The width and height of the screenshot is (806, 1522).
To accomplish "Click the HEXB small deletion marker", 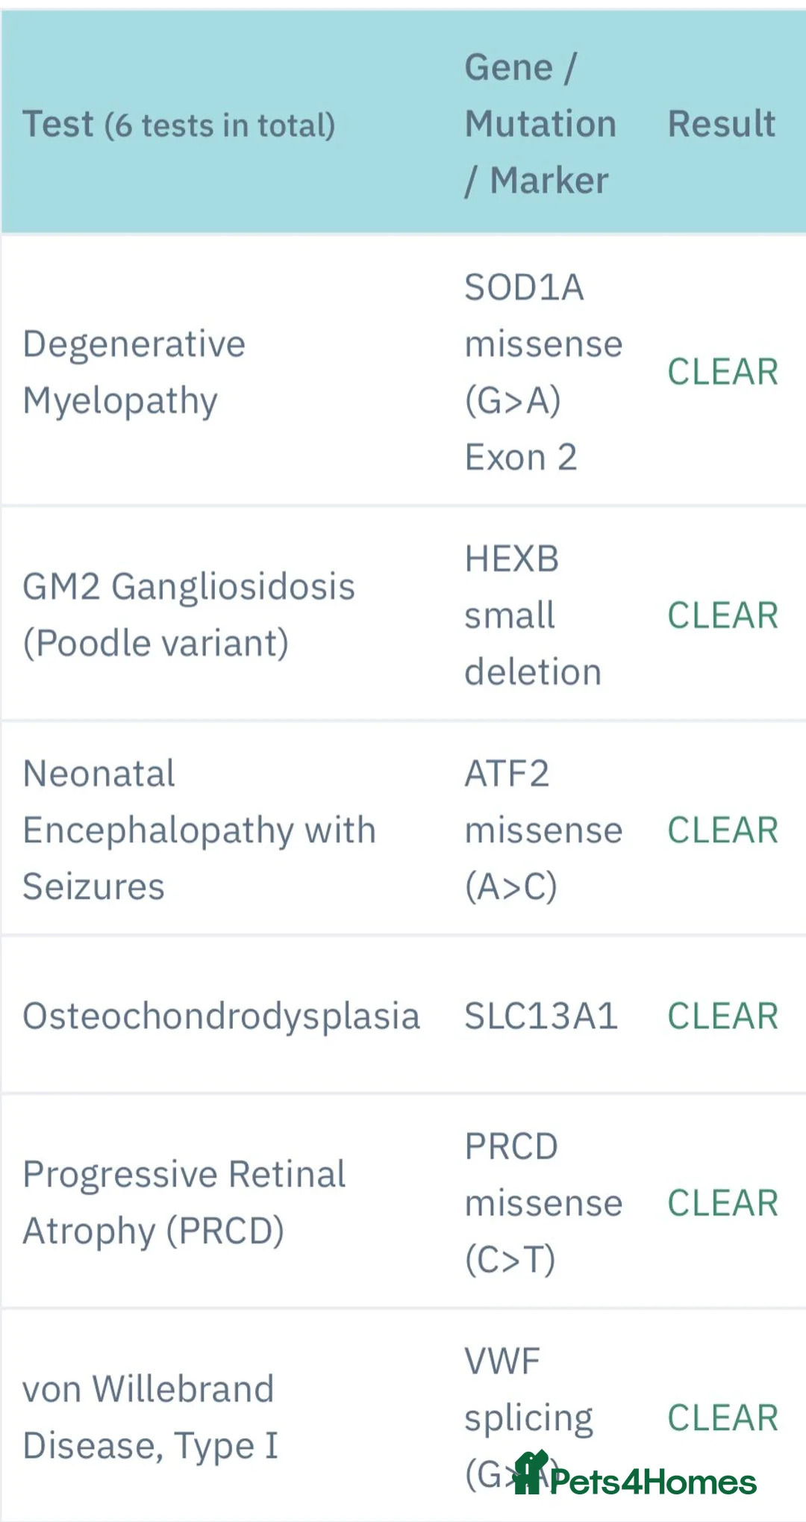I will pos(532,615).
